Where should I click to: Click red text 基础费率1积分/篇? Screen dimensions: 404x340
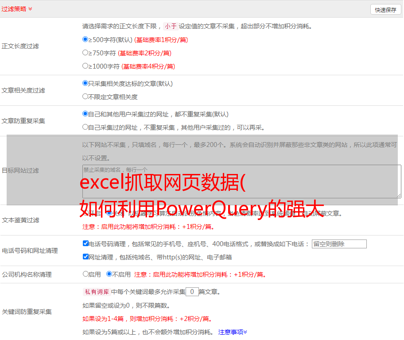161,40
